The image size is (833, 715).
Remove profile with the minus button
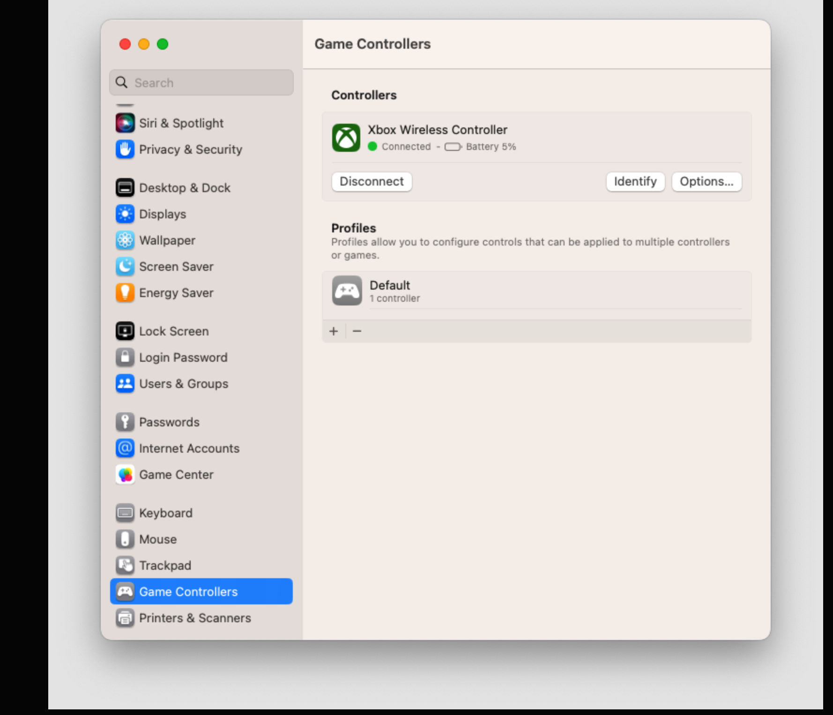pos(357,331)
